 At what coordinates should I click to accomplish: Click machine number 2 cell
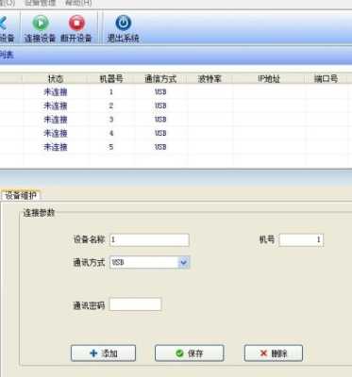pos(111,106)
